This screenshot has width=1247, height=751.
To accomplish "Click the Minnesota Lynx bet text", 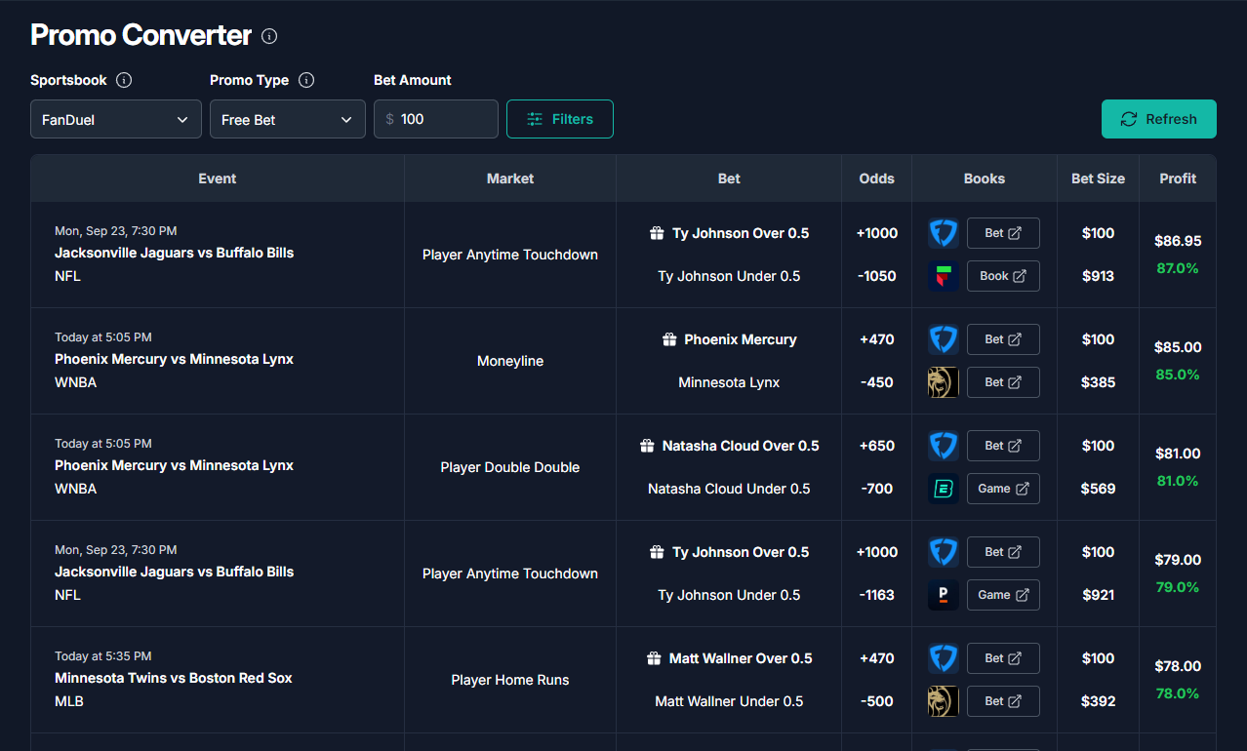I will 729,382.
